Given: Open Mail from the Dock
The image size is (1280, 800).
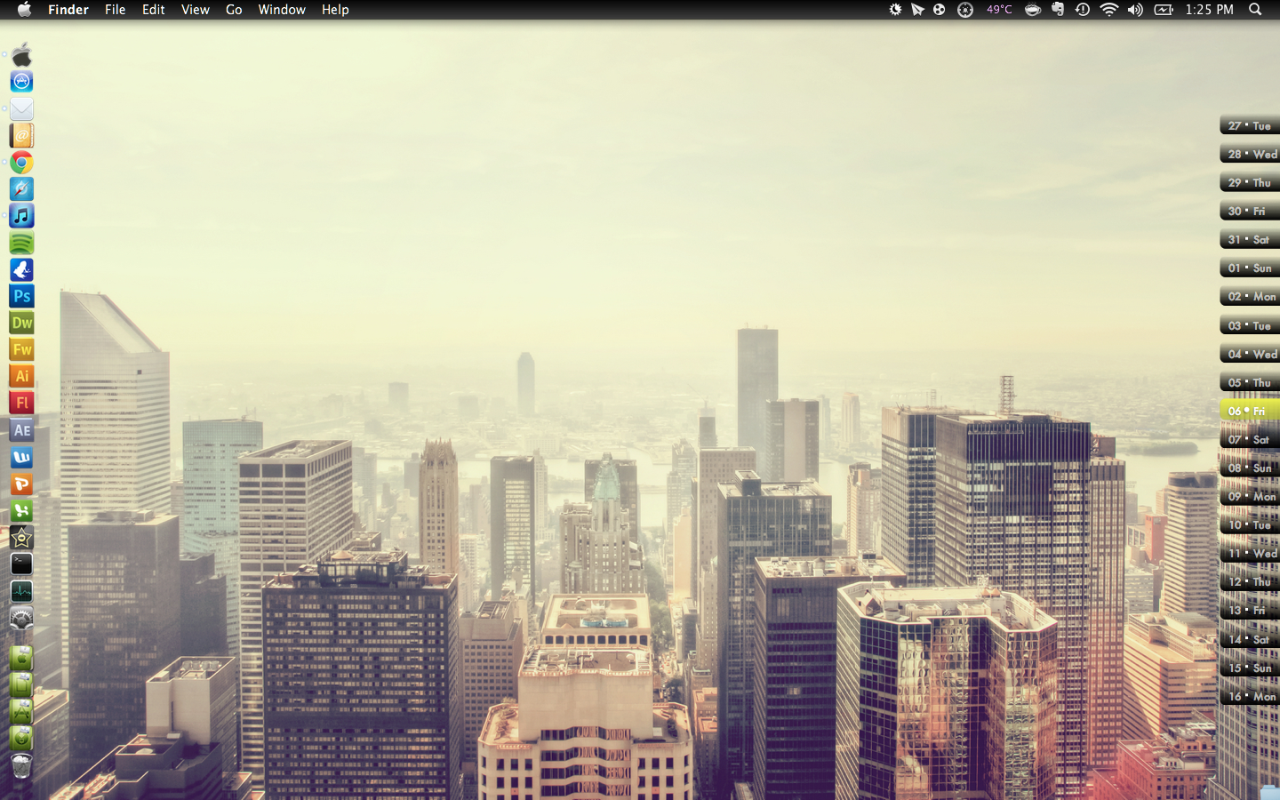Looking at the screenshot, I should click(21, 108).
